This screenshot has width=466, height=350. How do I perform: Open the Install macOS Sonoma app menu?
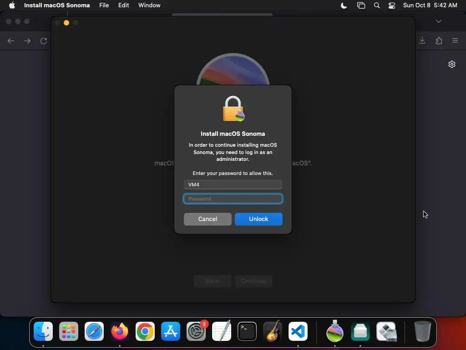(57, 5)
